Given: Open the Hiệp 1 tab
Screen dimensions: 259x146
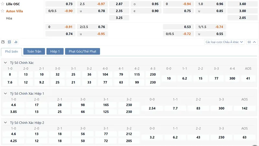Looking at the screenshot, I should click(x=55, y=51).
